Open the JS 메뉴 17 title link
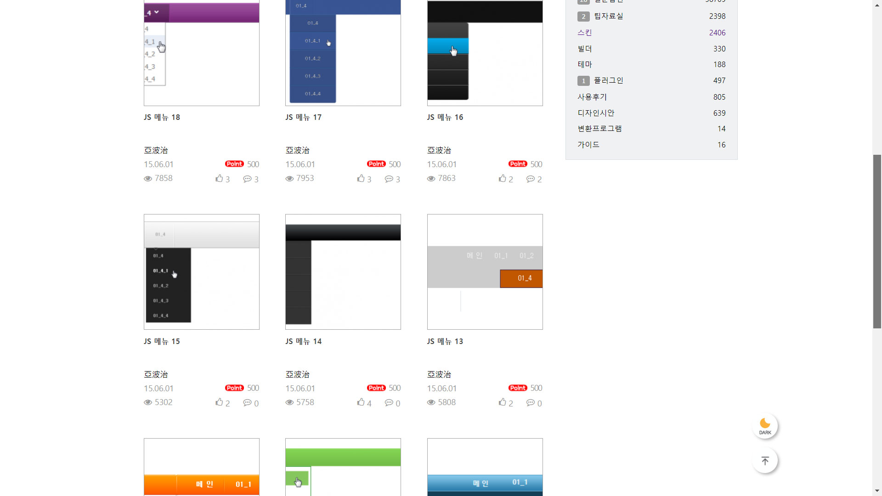The width and height of the screenshot is (882, 496). tap(304, 117)
